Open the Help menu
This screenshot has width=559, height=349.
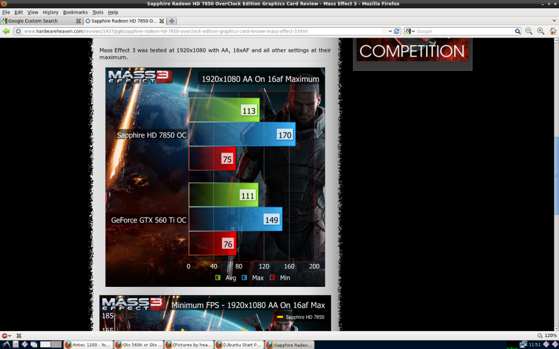[113, 12]
